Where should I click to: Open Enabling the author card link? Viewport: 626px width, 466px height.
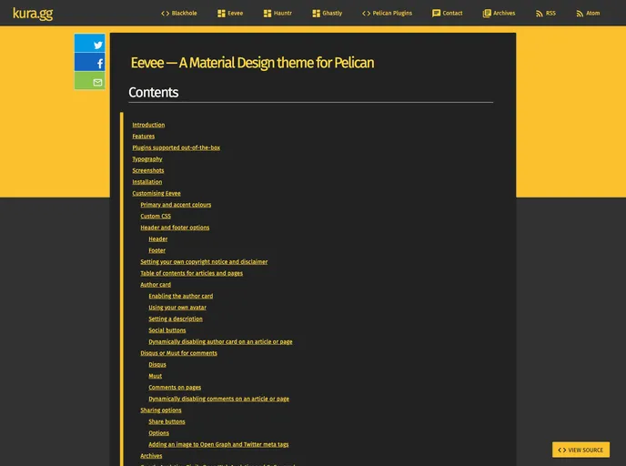click(x=181, y=296)
